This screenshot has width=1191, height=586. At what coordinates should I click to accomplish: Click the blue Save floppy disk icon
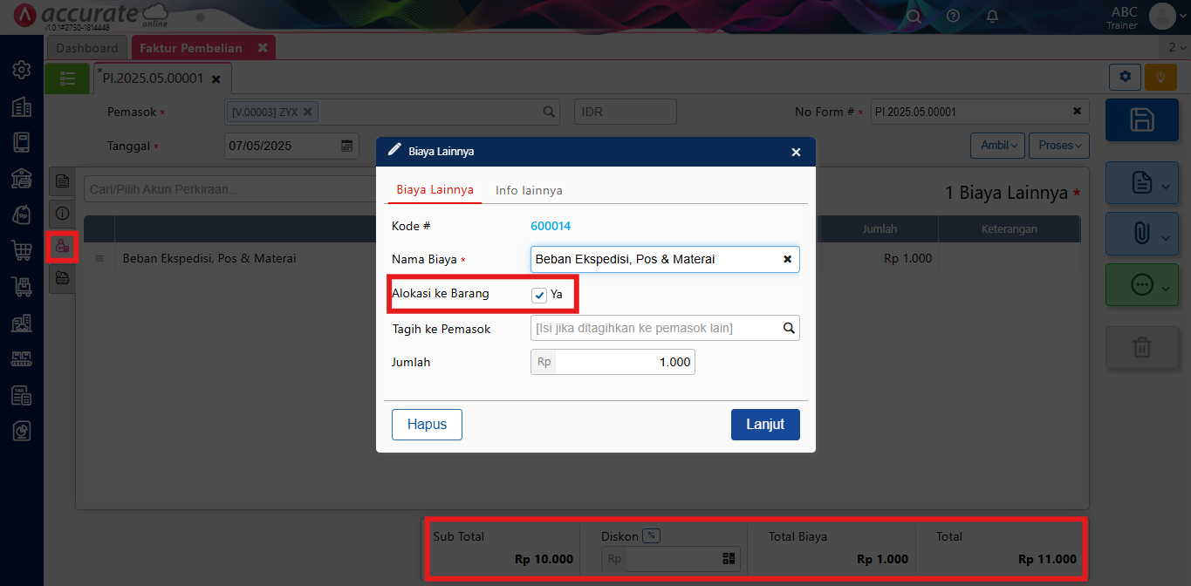tap(1141, 120)
